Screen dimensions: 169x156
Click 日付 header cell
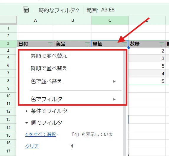point(35,44)
